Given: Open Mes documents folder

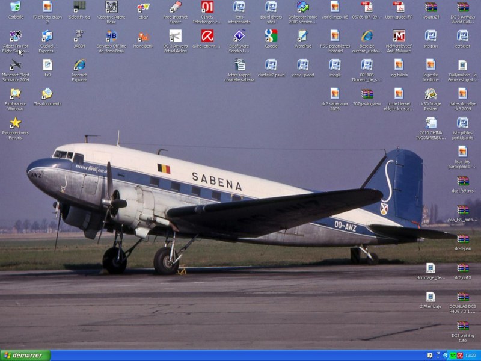Looking at the screenshot, I should (47, 94).
